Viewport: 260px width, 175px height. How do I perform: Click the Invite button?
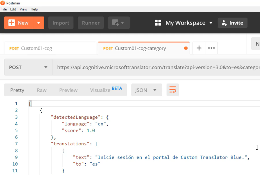[232, 23]
